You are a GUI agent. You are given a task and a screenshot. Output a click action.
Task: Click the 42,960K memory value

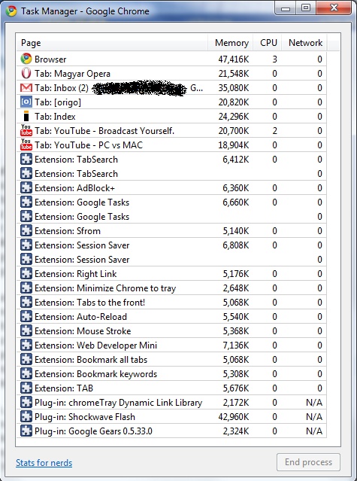coord(234,417)
